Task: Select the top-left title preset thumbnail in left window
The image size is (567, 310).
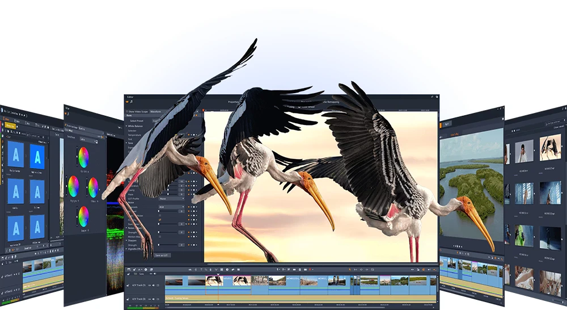Action: [16, 154]
